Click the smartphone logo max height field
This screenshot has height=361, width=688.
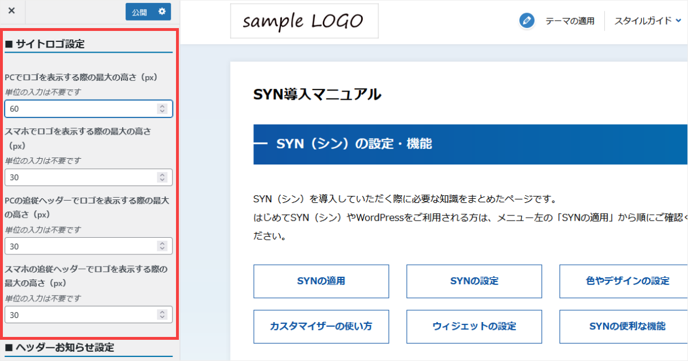pyautogui.click(x=80, y=178)
